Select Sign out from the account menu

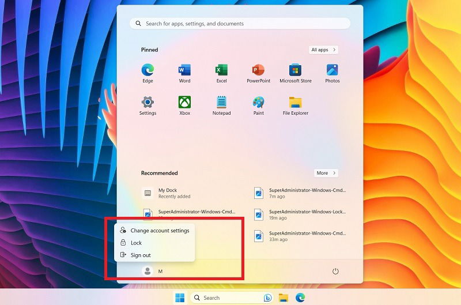[154, 255]
